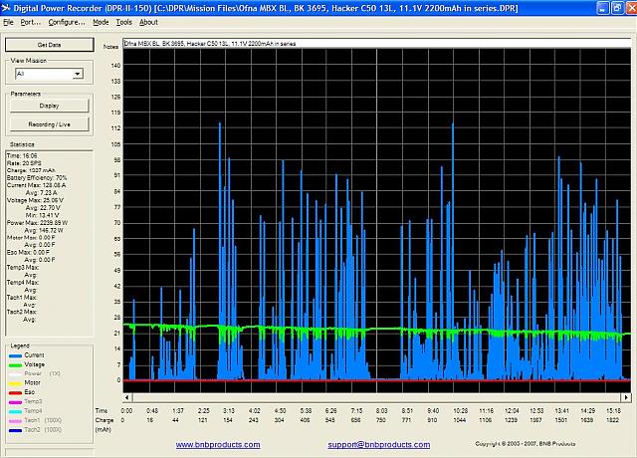Select the red Esc legend swatch
637x458 pixels.
(14, 391)
